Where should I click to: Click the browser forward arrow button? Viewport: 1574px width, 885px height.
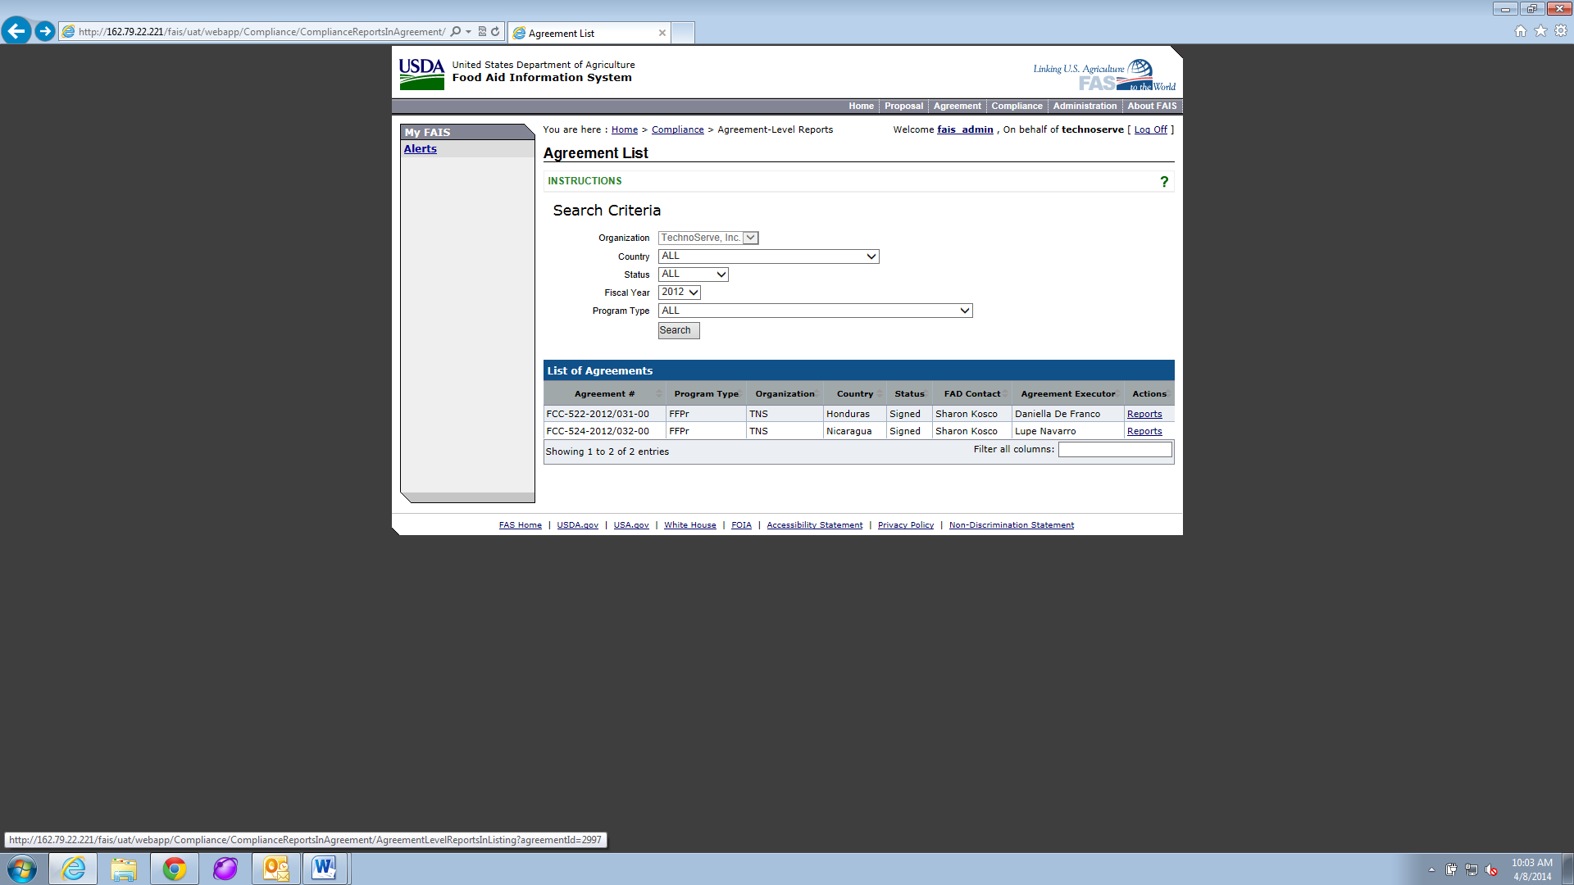coord(45,31)
